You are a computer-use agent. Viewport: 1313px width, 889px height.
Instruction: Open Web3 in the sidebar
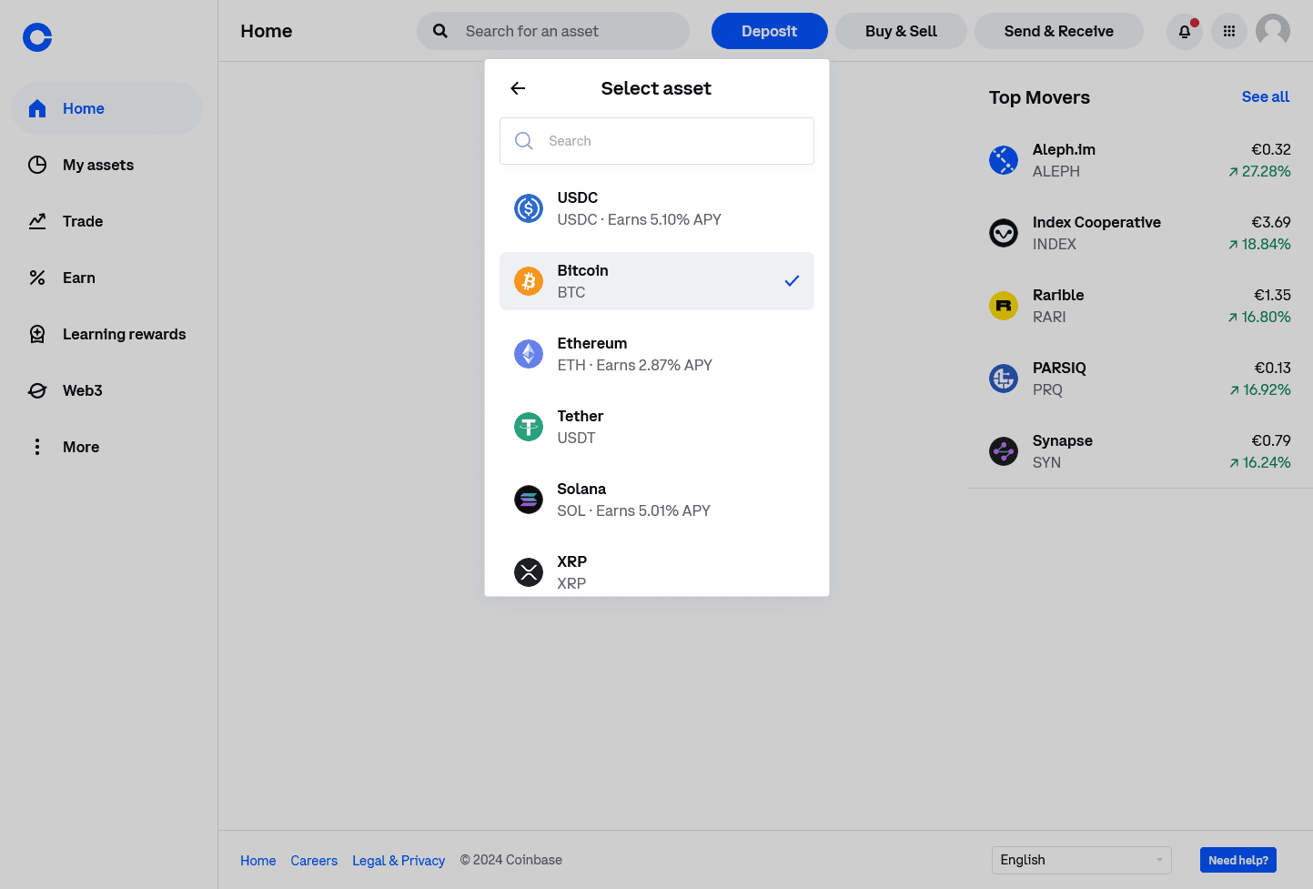click(x=106, y=390)
